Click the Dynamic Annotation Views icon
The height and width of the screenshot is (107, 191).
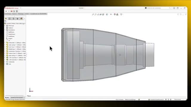coord(103,15)
